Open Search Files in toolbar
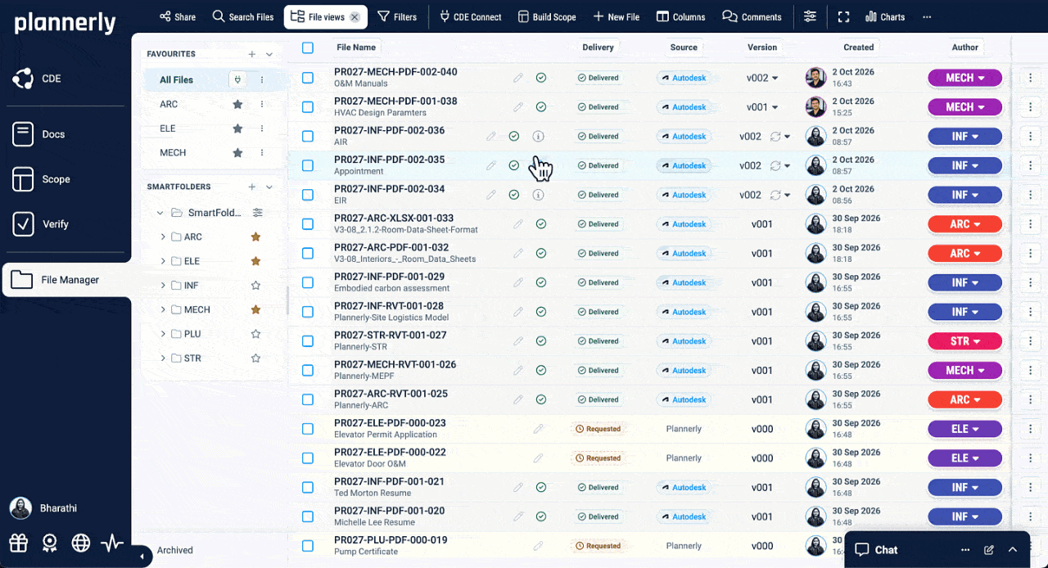 (x=243, y=16)
